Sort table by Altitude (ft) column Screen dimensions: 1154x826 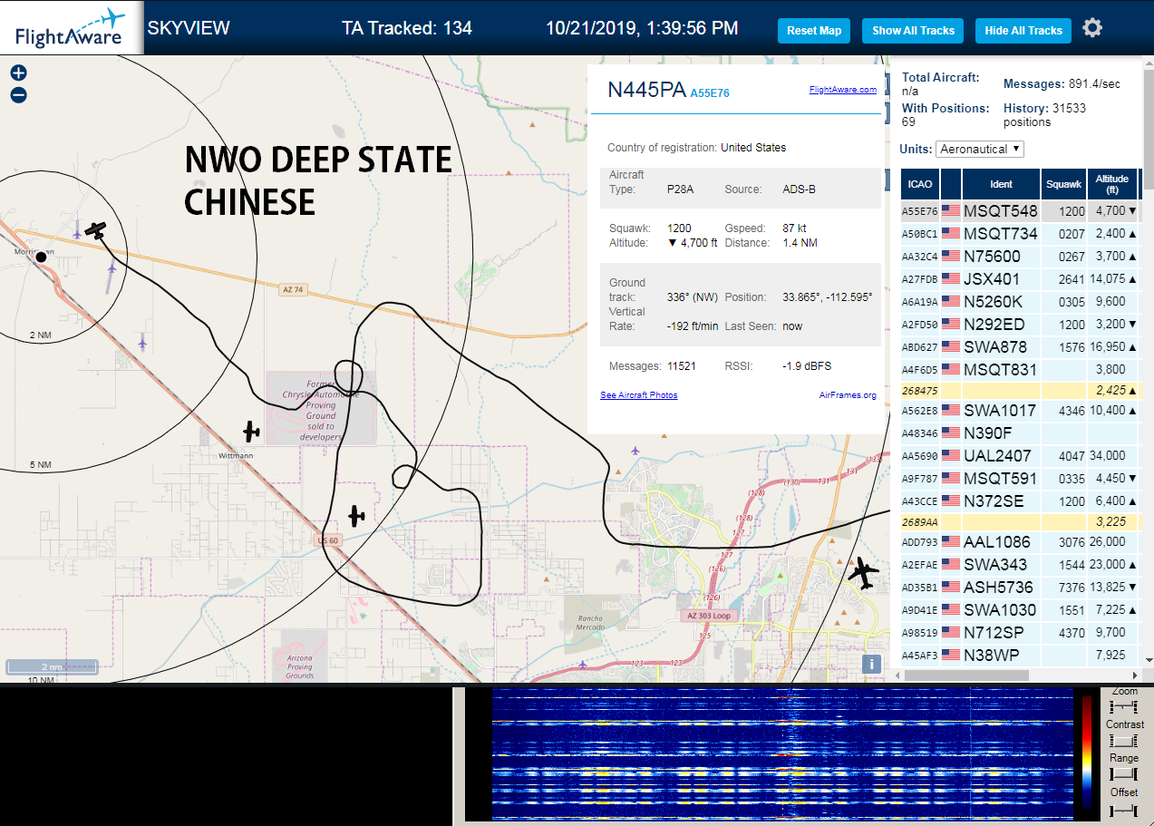[1112, 184]
